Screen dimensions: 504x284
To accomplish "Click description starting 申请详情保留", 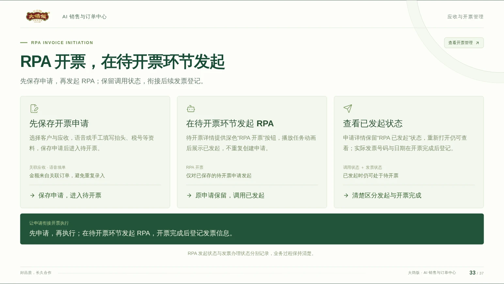I will point(405,143).
